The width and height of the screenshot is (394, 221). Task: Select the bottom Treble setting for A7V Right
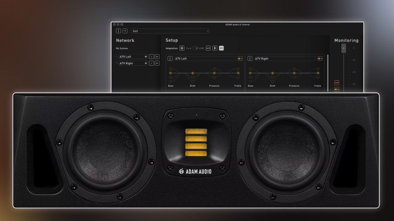pyautogui.click(x=318, y=77)
